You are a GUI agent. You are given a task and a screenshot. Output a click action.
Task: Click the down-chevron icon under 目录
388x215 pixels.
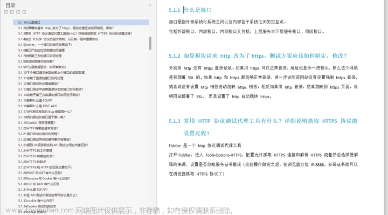click(6, 12)
